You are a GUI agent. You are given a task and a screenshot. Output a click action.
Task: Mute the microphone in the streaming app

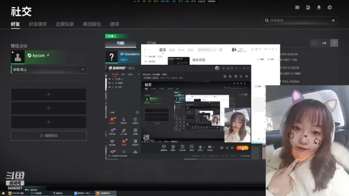pyautogui.click(x=200, y=147)
